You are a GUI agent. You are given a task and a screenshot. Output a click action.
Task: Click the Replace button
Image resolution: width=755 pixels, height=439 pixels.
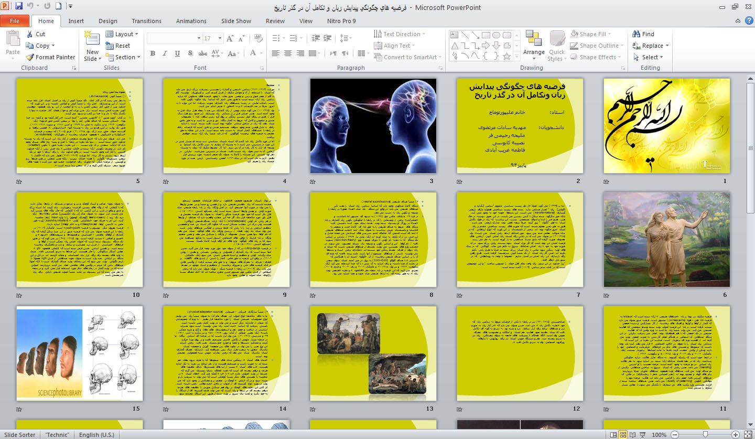click(651, 46)
